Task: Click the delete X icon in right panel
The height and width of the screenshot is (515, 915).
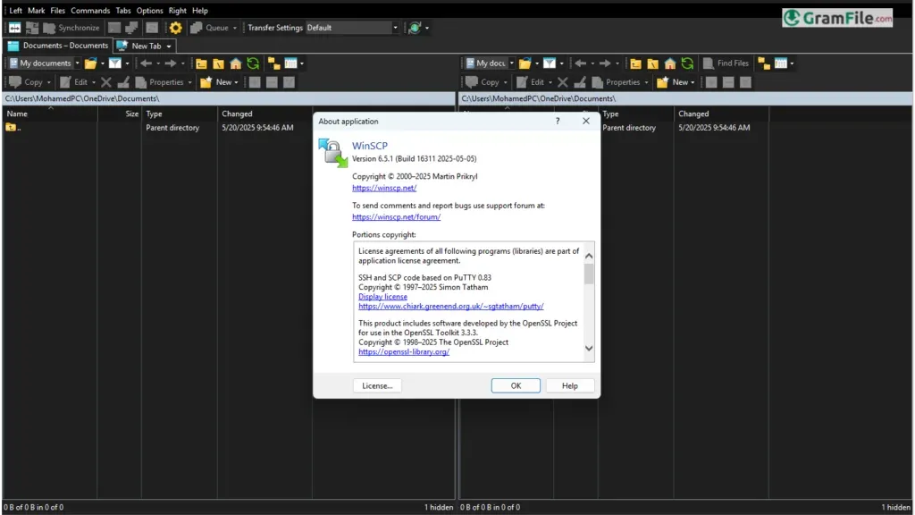Action: [x=563, y=82]
